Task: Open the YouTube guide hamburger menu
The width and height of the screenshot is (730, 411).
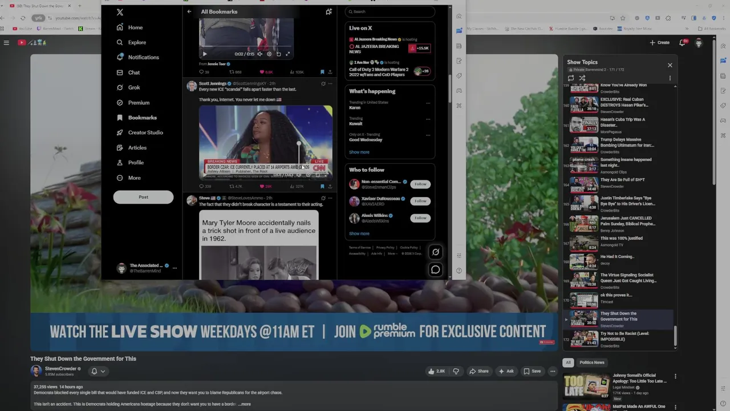Action: (6, 42)
